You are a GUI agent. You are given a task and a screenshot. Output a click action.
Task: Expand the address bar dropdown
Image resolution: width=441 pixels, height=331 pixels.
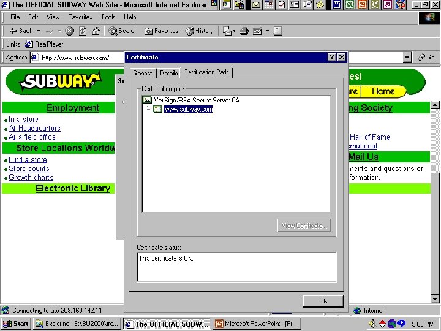[407, 58]
